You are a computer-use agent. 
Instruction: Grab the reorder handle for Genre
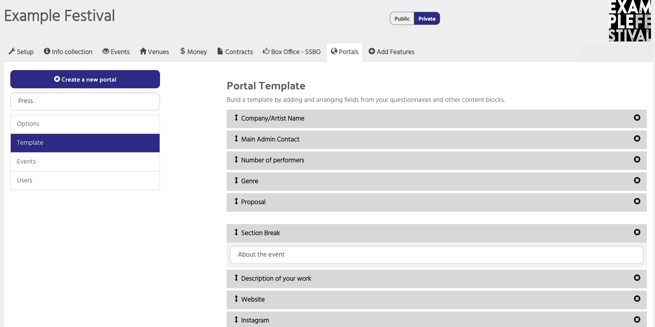pos(236,180)
